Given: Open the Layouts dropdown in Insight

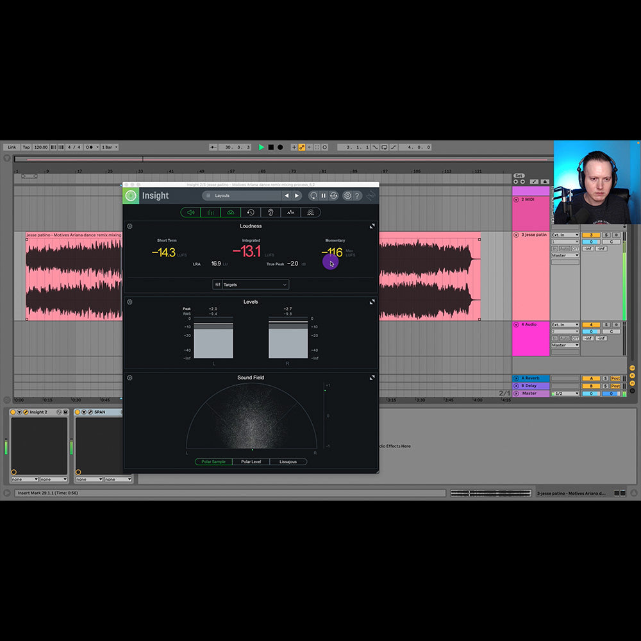Looking at the screenshot, I should (x=241, y=196).
